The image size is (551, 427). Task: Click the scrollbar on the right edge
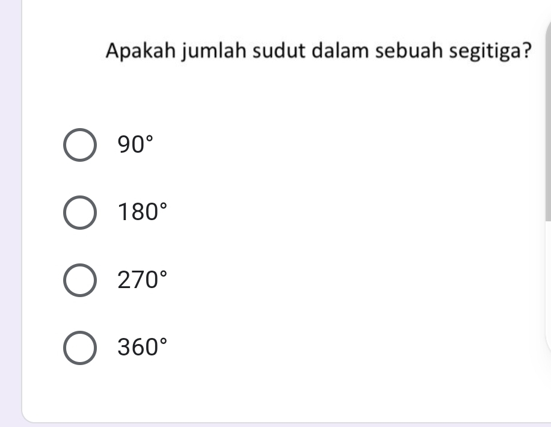pyautogui.click(x=548, y=120)
